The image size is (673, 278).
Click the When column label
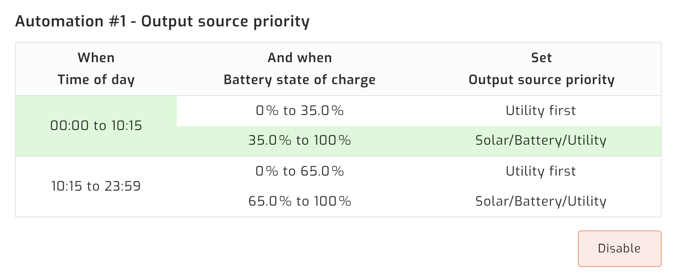96,57
